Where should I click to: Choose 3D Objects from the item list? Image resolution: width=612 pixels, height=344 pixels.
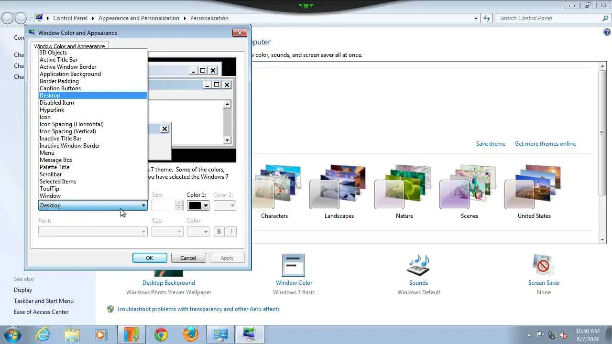pyautogui.click(x=93, y=53)
